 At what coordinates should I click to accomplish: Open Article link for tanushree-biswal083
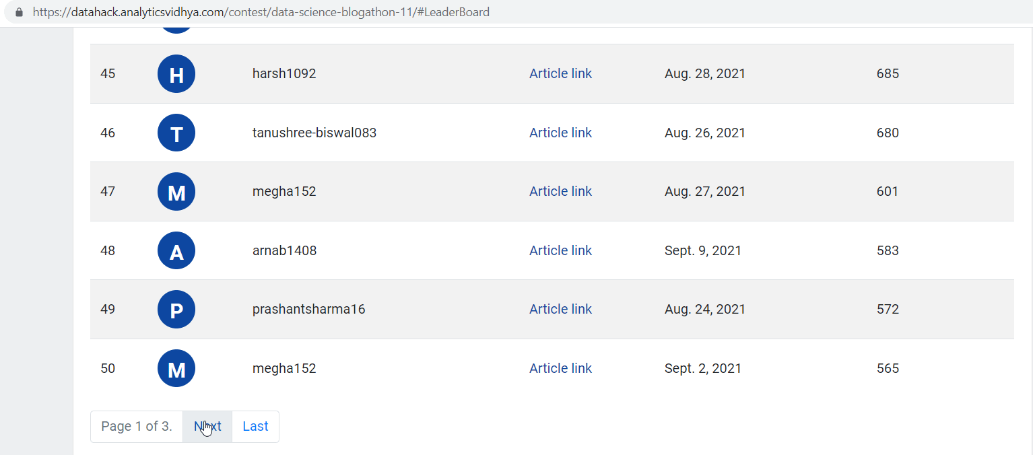560,133
